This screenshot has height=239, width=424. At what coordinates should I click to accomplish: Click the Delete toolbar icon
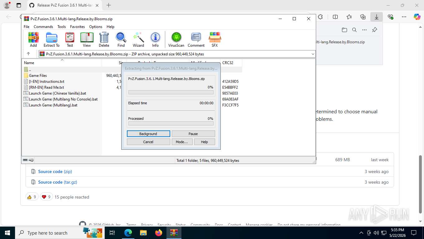pyautogui.click(x=104, y=40)
